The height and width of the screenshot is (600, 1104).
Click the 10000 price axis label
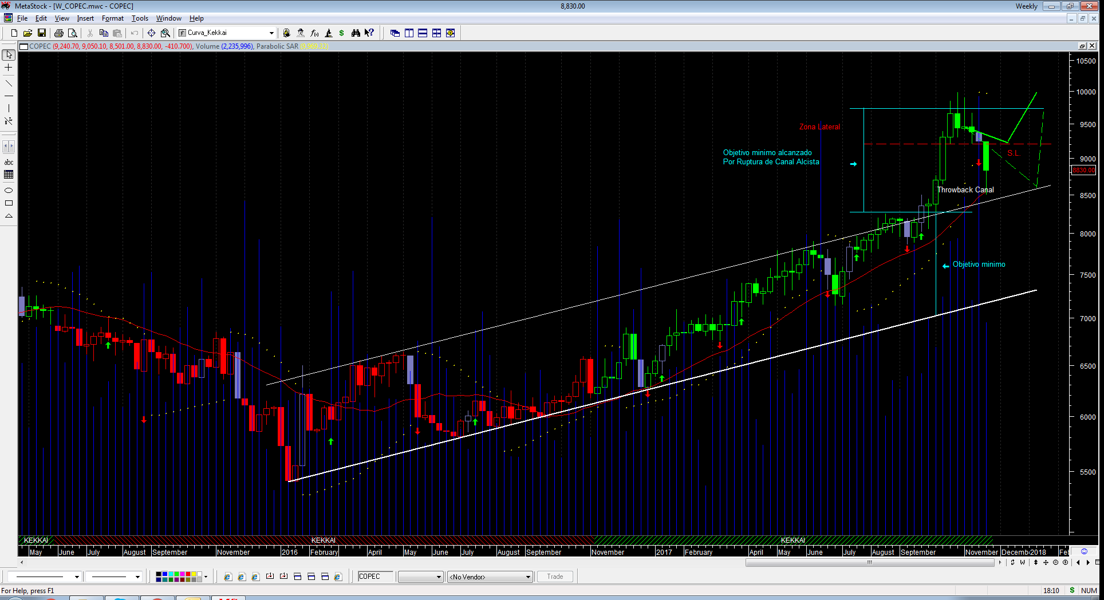(1086, 92)
